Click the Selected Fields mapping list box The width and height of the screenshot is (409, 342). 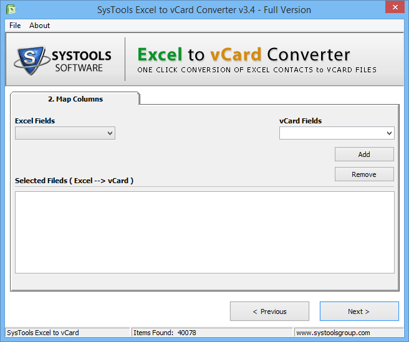[x=205, y=232]
